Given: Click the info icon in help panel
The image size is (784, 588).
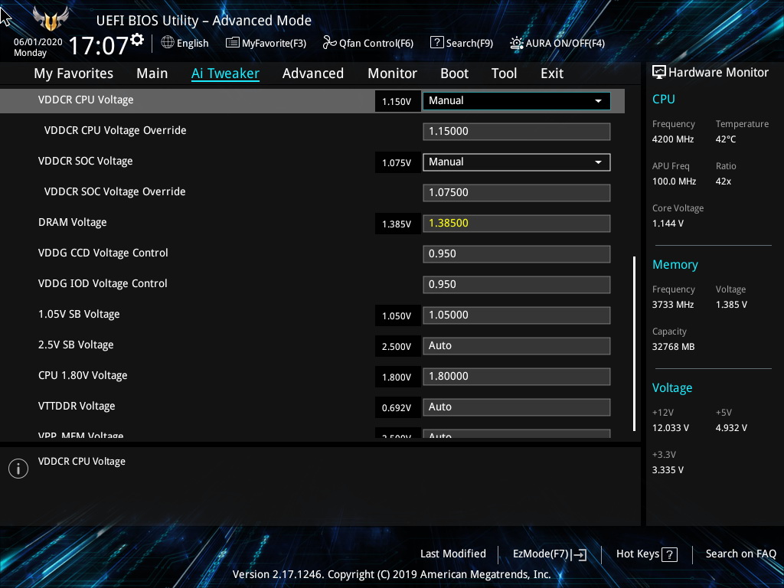Looking at the screenshot, I should (18, 469).
